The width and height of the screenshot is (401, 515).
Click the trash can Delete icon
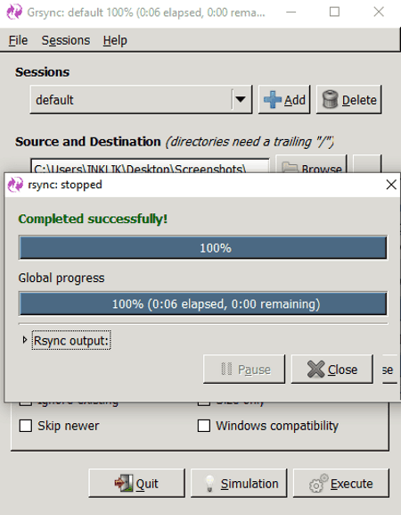[x=330, y=99]
